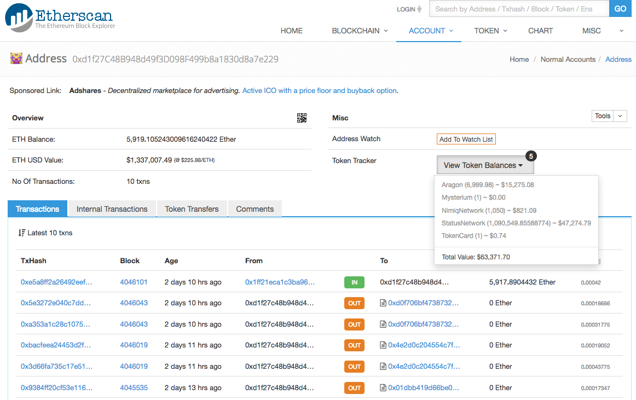Open the address QR code icon
The height and width of the screenshot is (400, 636).
[302, 118]
